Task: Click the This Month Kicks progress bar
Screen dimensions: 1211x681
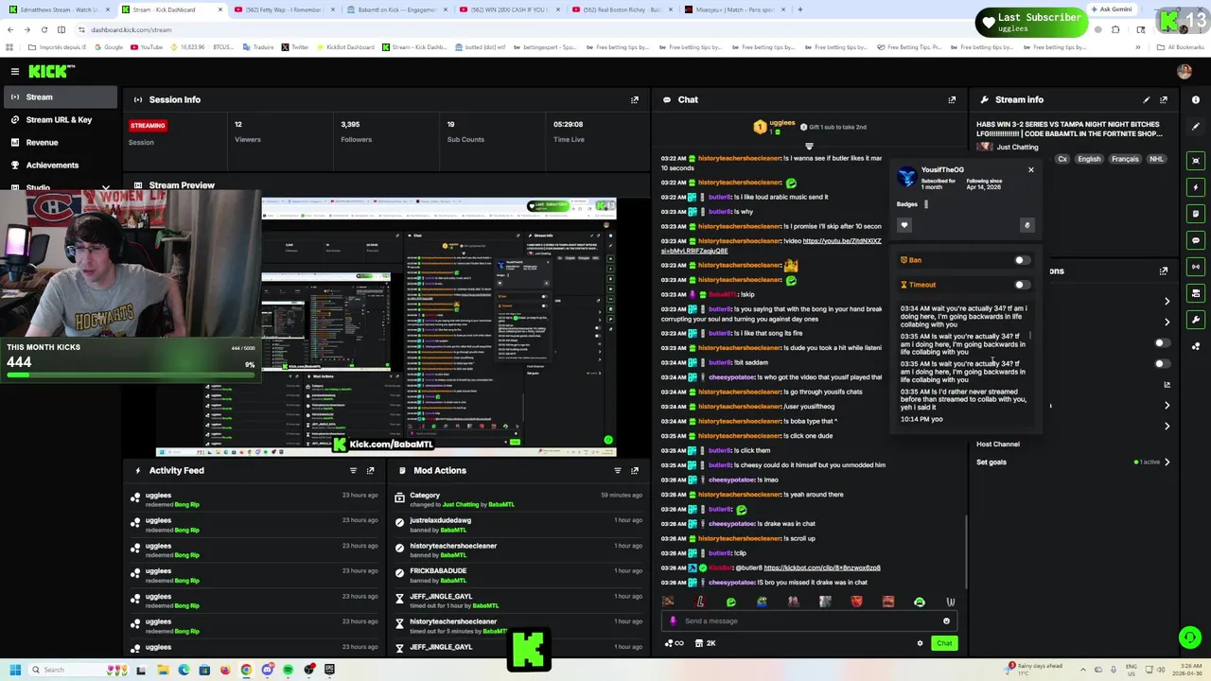Action: (x=131, y=375)
